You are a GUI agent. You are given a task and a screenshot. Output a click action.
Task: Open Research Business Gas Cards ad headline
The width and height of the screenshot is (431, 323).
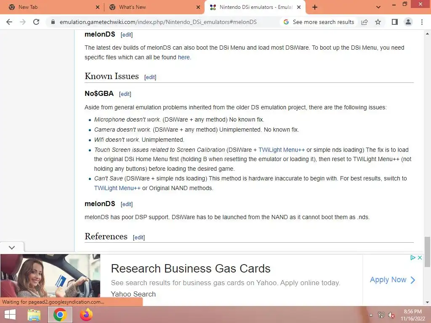click(x=191, y=268)
